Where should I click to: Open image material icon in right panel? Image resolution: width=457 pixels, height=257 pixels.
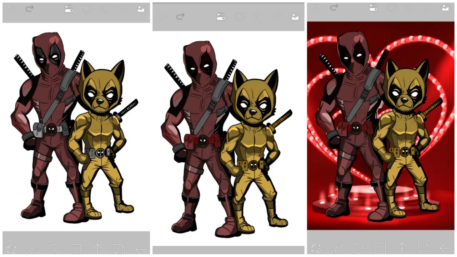point(445,7)
